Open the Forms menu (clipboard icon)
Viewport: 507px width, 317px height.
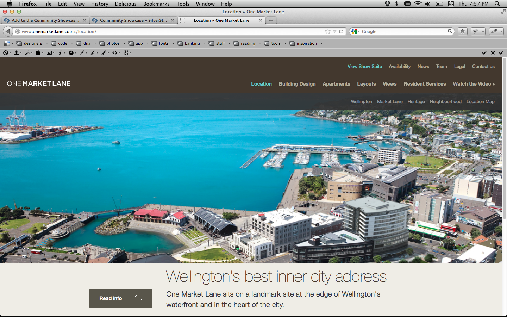(x=40, y=53)
